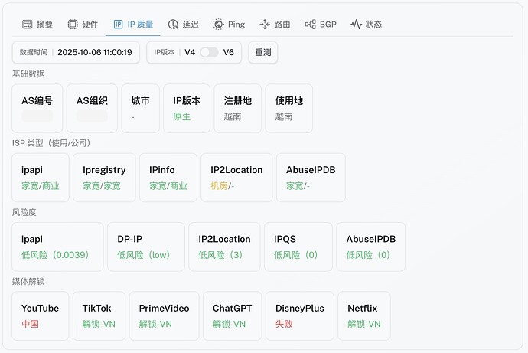Select the IP 质量 tab

[133, 25]
